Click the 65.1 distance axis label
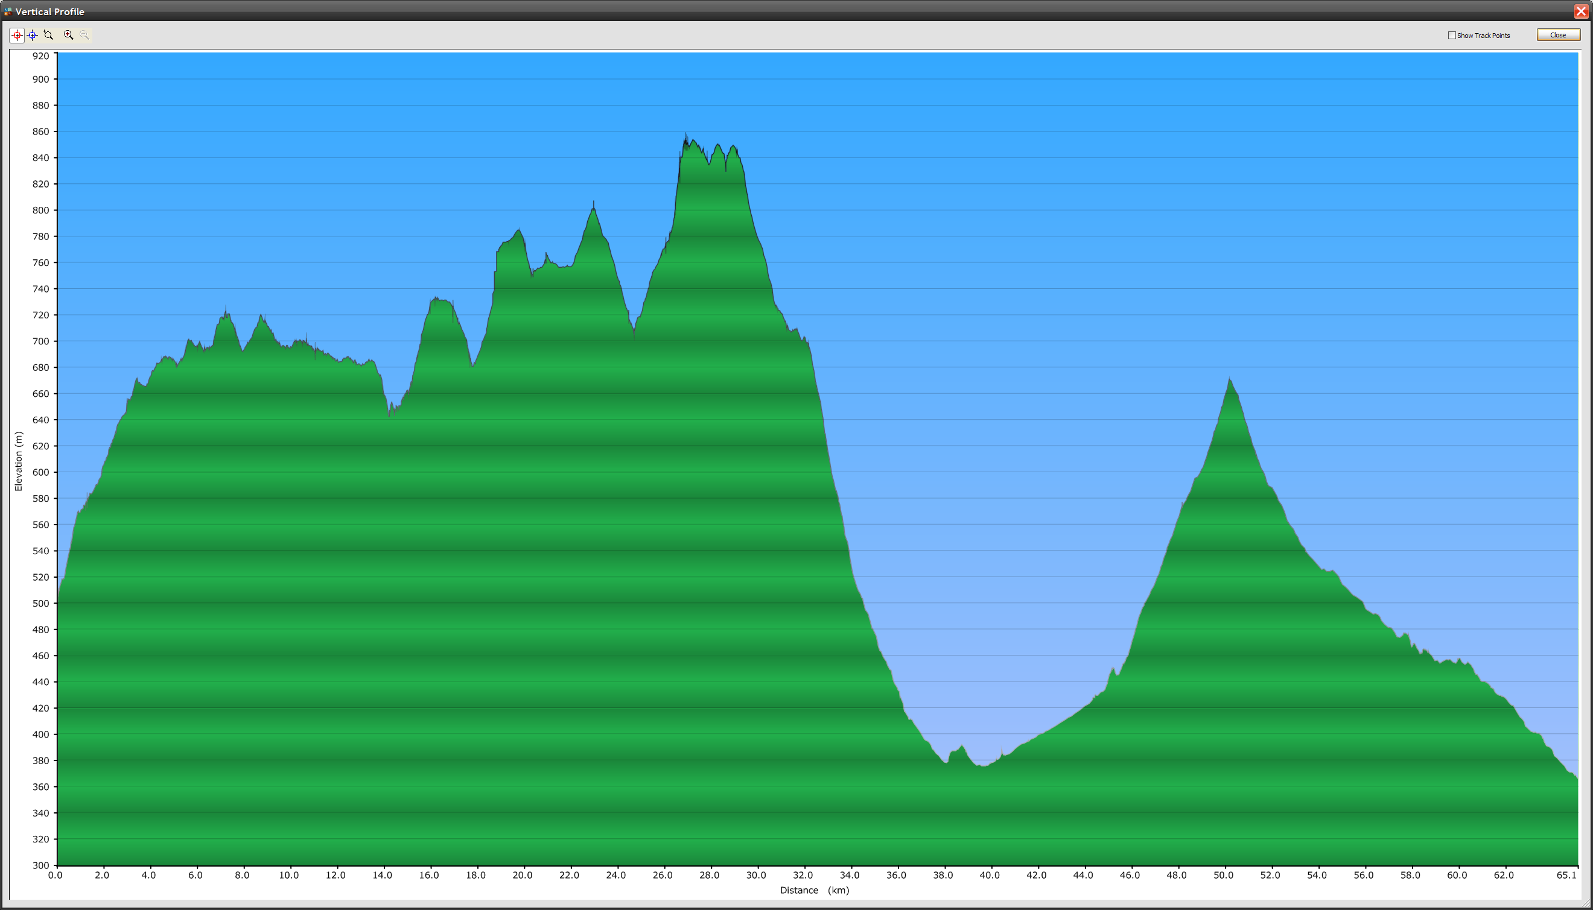This screenshot has width=1593, height=910. [1566, 875]
